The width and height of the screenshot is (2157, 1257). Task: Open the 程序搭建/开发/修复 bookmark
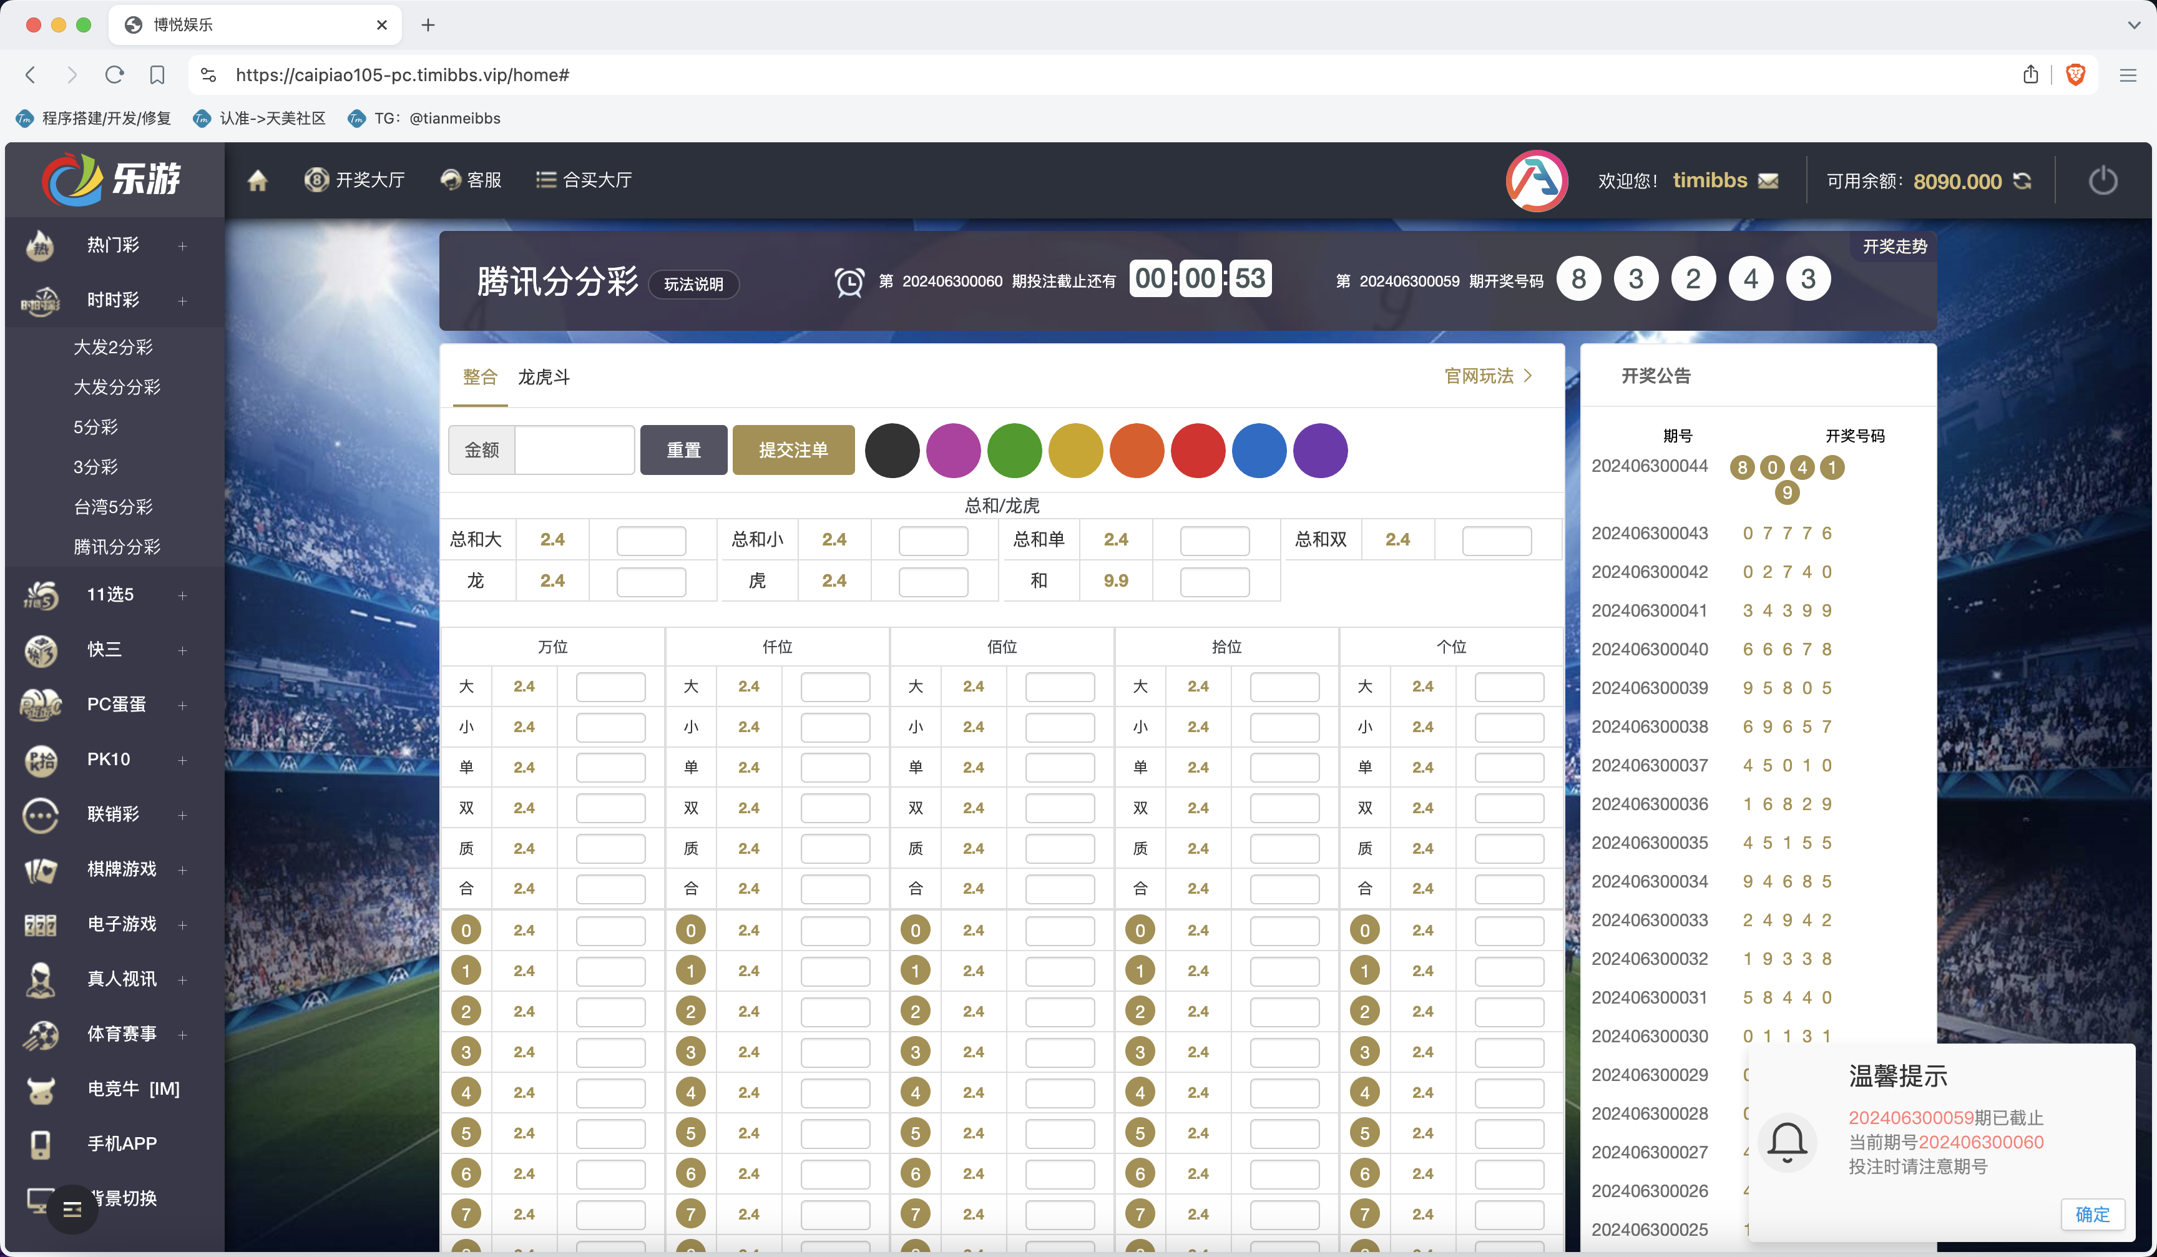pos(94,118)
